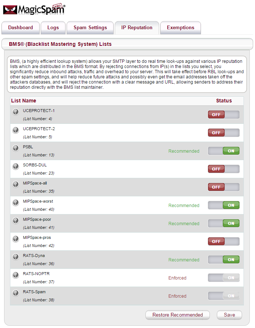Click the MagicSpam PRO logo
This screenshot has width=255, height=328.
(34, 10)
